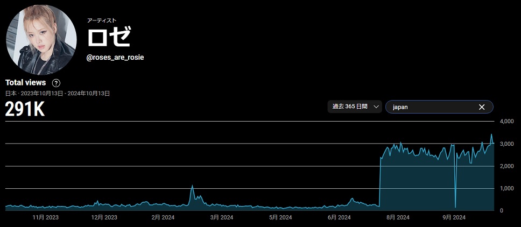Click the 11月 2023 axis label

coord(46,217)
